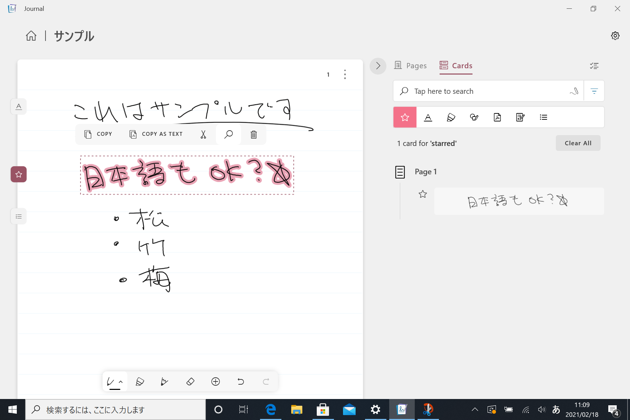This screenshot has width=630, height=420.
Task: Delete the selection with the trash icon
Action: (253, 134)
